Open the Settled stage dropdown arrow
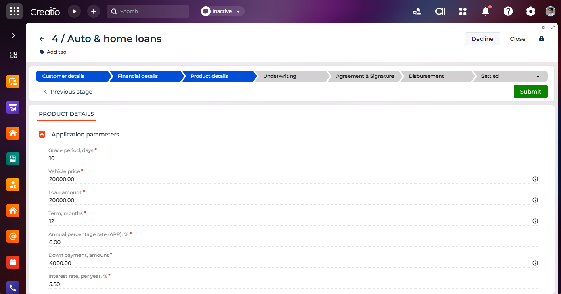 click(538, 76)
